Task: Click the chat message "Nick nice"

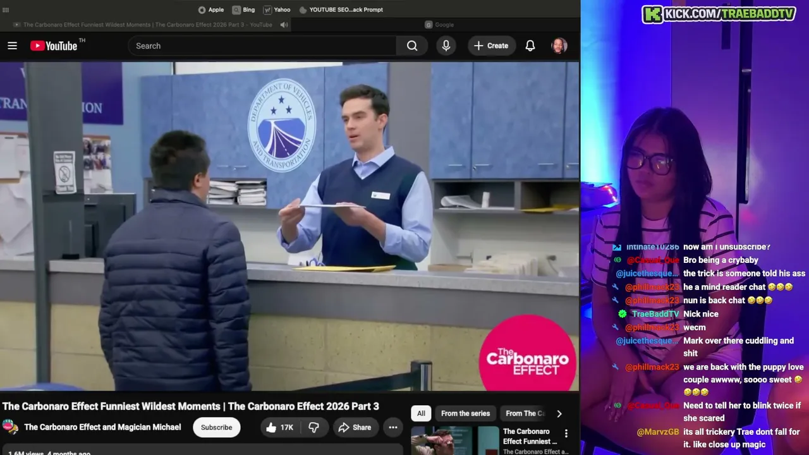Action: (x=701, y=314)
